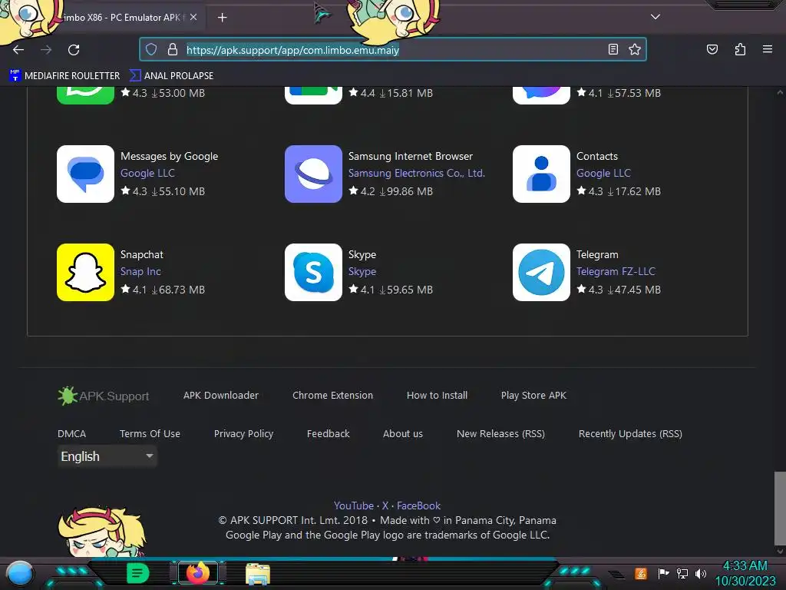Screen dimensions: 786x590
Task: Open the orange tray application icon
Action: (641, 573)
